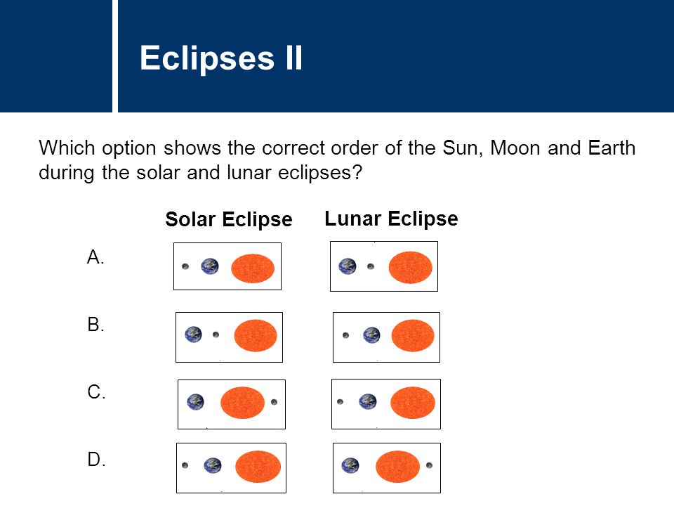This screenshot has width=674, height=506.
Task: Pick option C solar eclipse diagram
Action: [x=232, y=405]
